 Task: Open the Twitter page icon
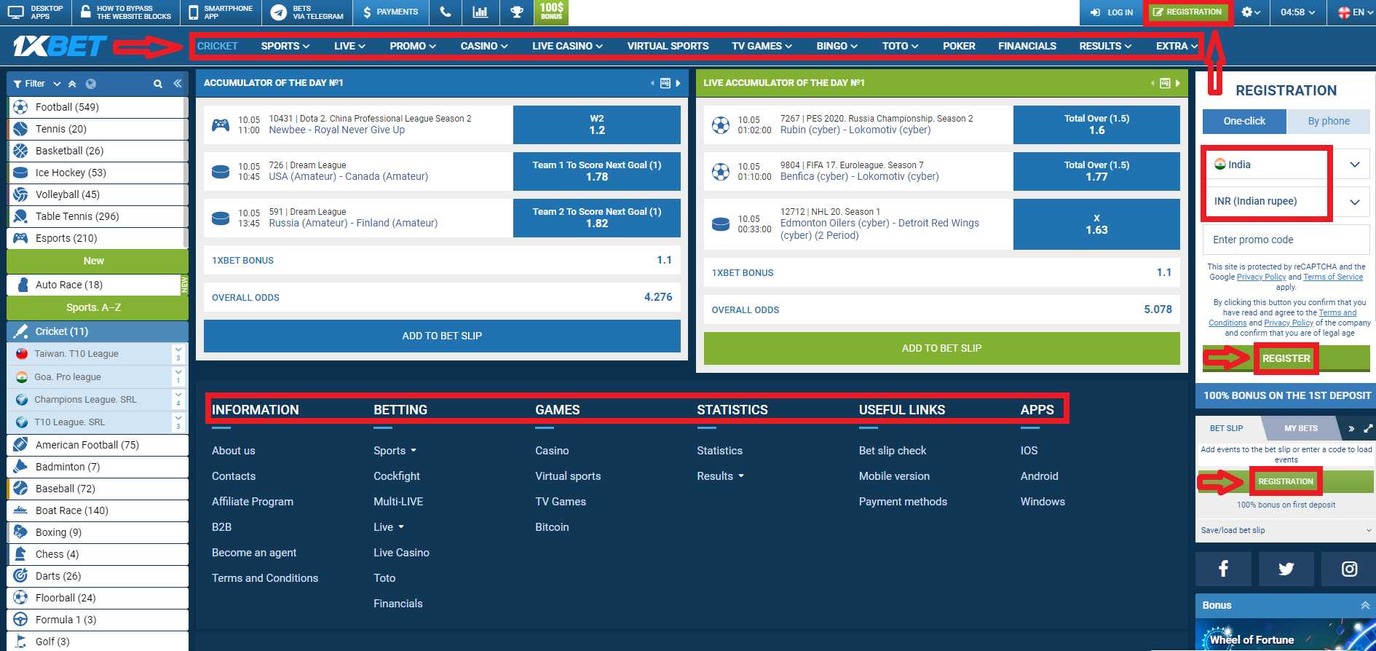click(1286, 569)
